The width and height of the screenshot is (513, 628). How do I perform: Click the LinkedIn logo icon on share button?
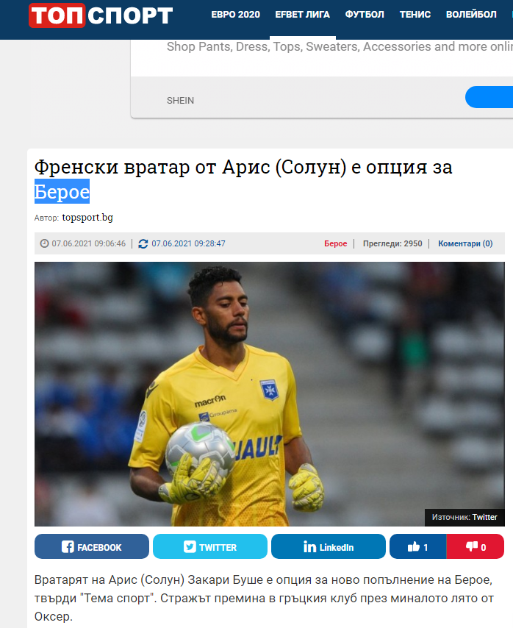[x=309, y=546]
